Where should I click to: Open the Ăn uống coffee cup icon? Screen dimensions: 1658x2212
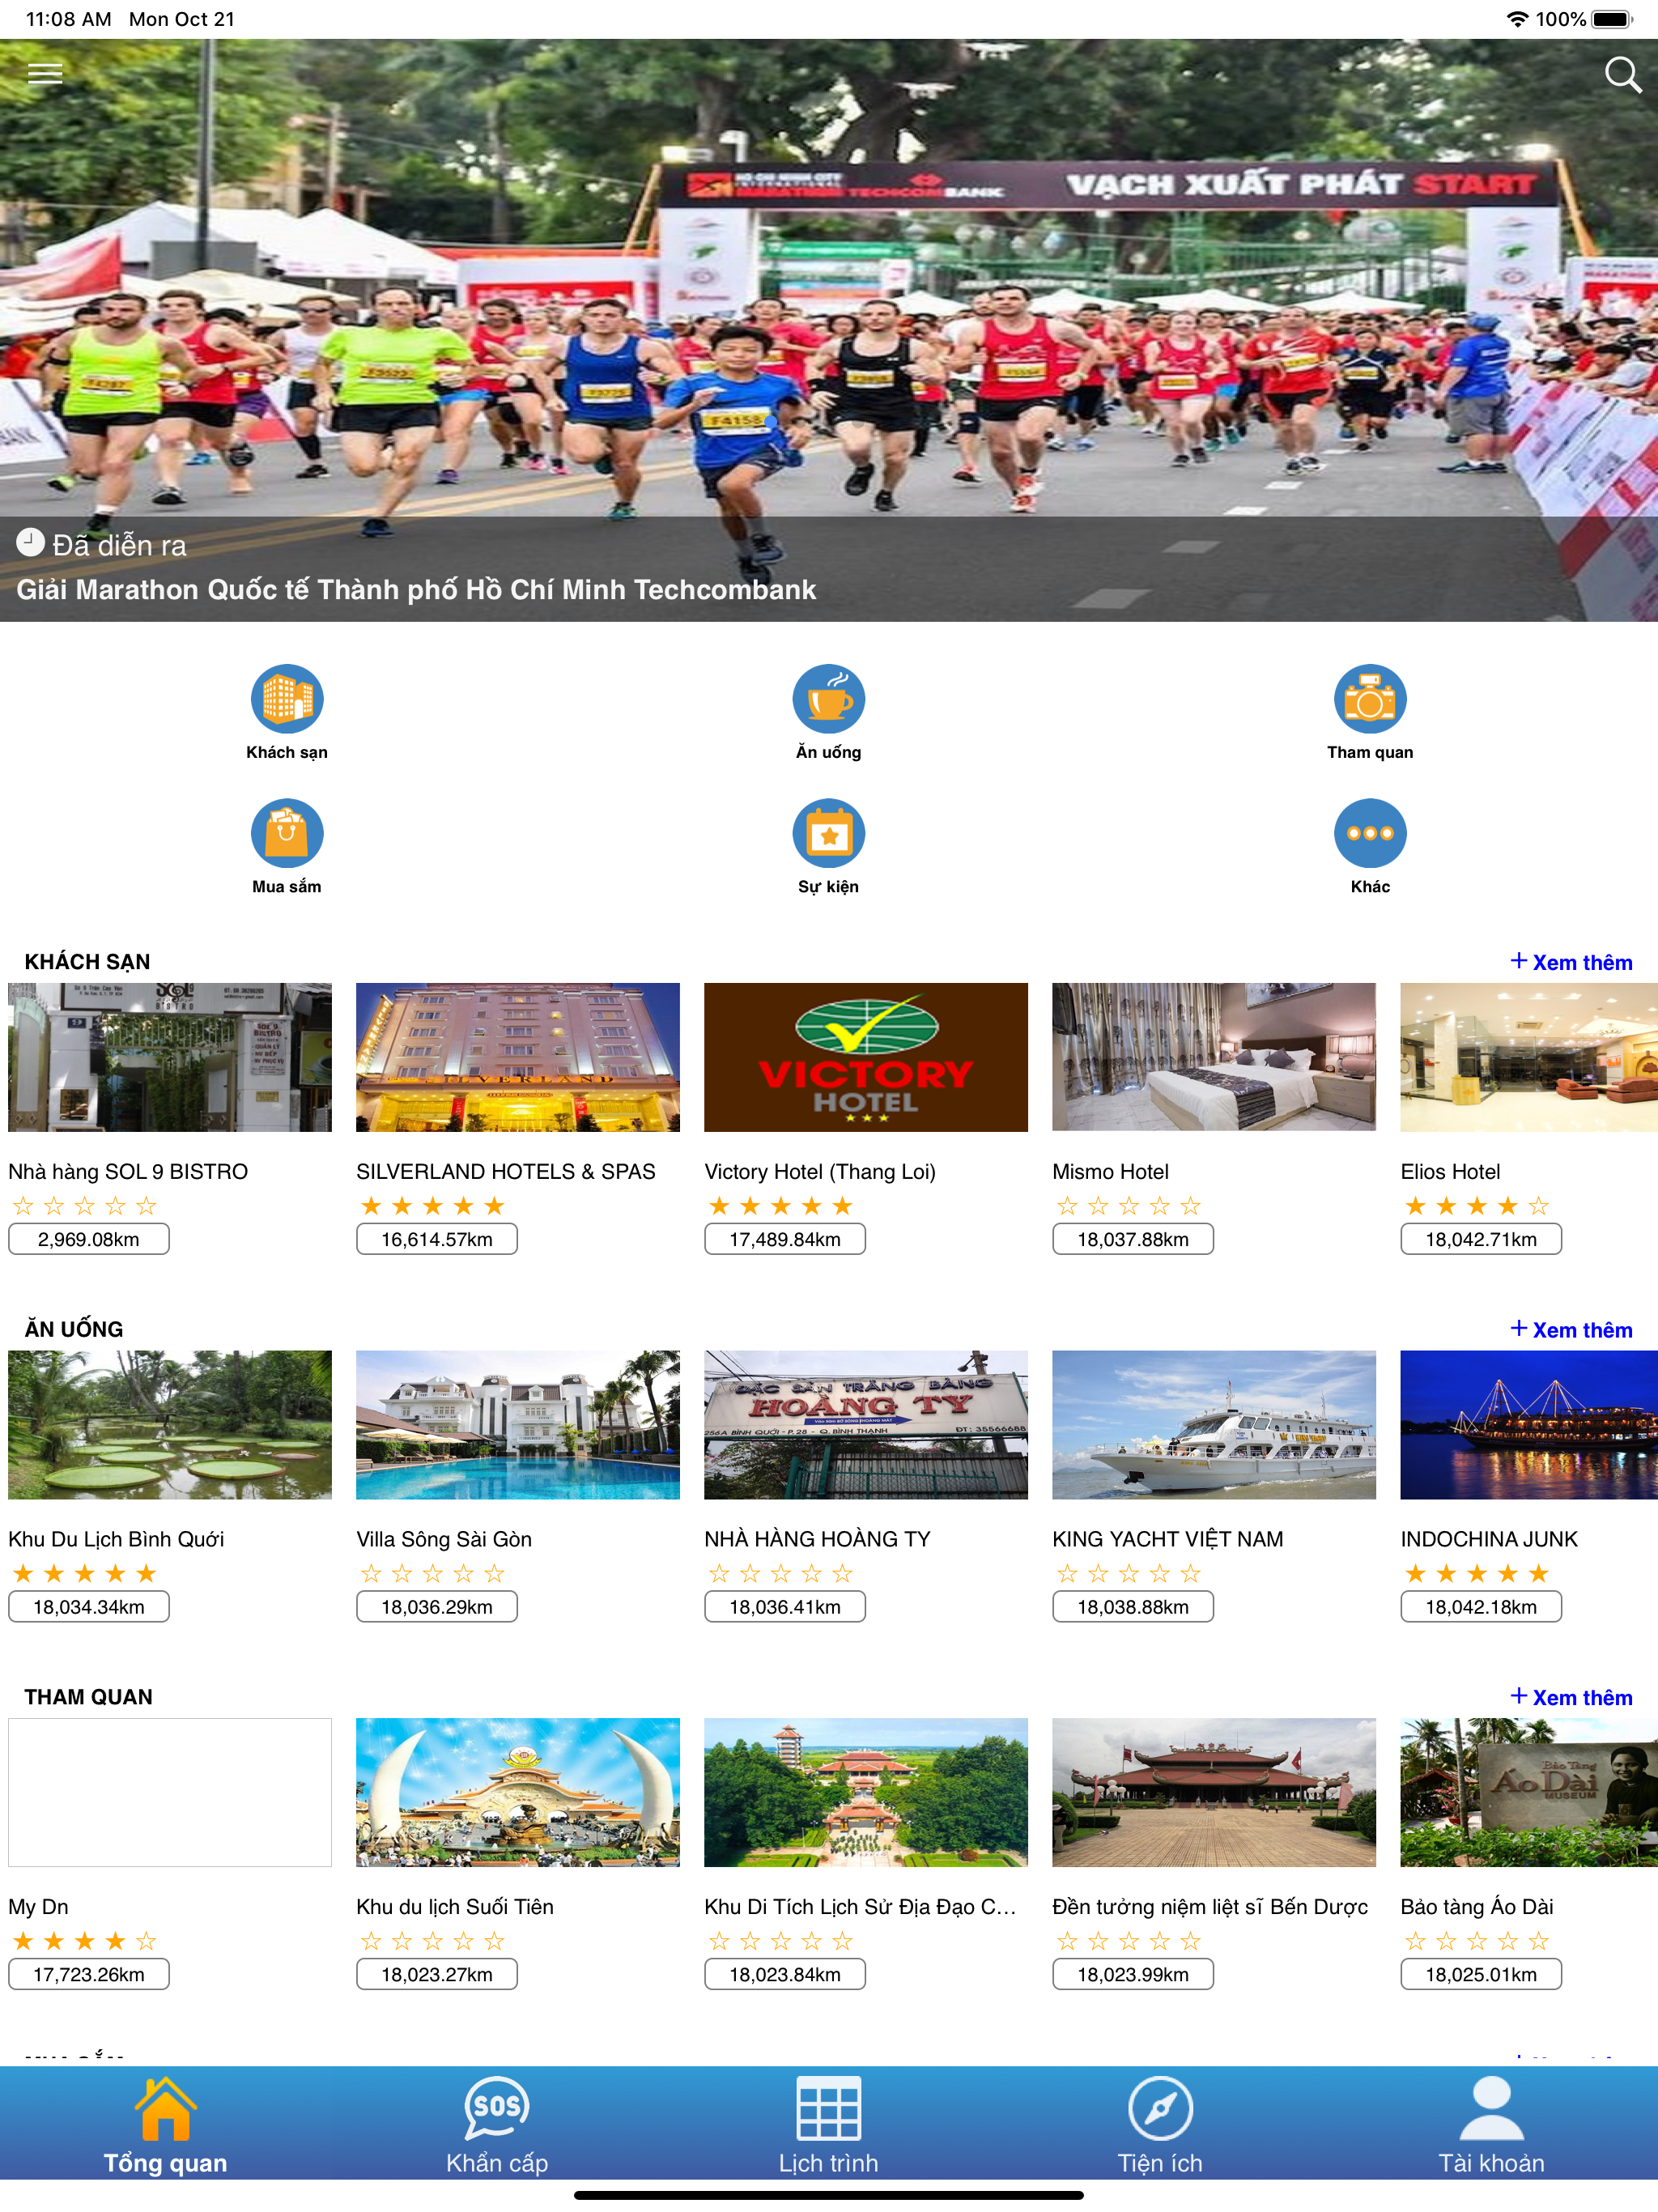[828, 699]
